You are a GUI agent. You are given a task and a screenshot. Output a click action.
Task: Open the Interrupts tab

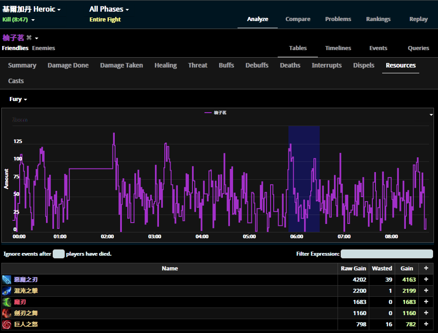click(326, 65)
